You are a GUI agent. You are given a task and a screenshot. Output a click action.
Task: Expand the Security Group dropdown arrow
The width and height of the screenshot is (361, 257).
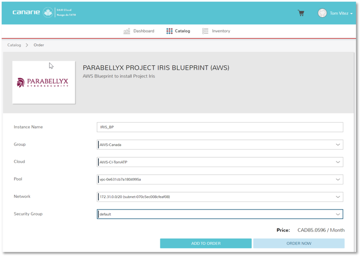tap(338, 214)
